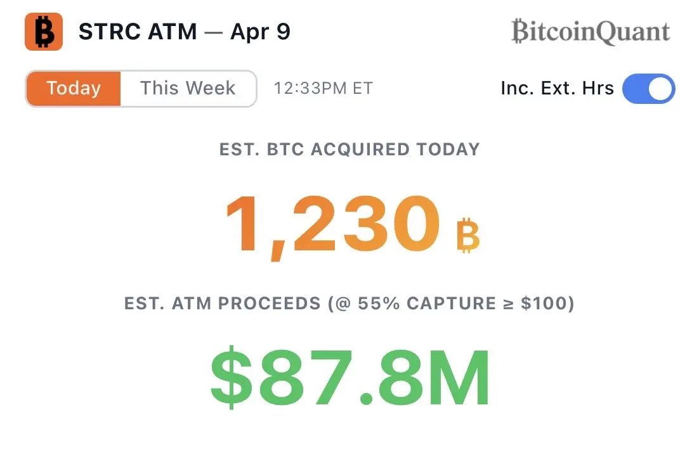Click the large orange 1,230 figure

tap(332, 226)
